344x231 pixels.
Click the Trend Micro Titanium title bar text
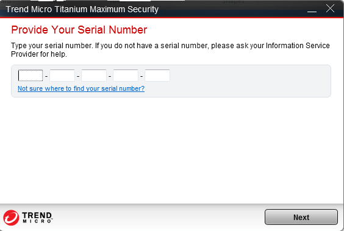pos(82,9)
